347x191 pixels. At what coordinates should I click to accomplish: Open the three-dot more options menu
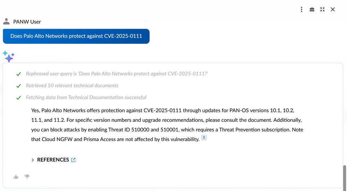point(302,9)
